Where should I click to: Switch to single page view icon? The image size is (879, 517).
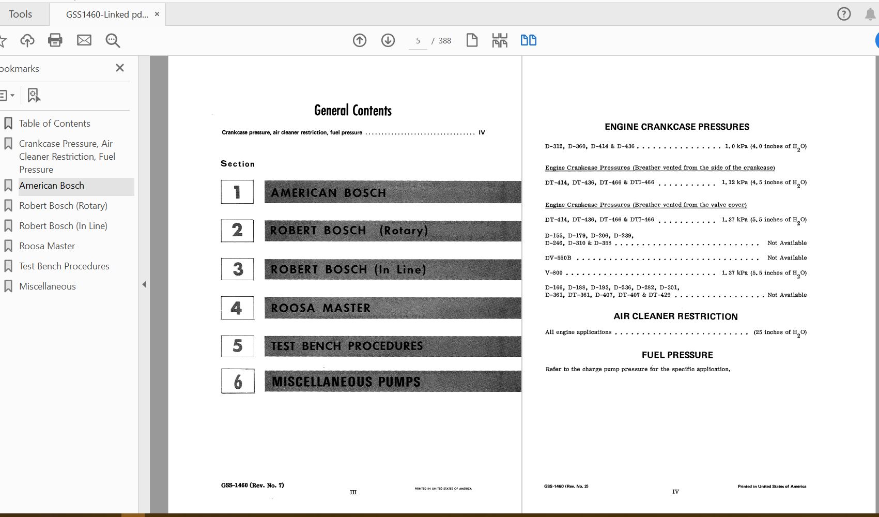pyautogui.click(x=472, y=40)
